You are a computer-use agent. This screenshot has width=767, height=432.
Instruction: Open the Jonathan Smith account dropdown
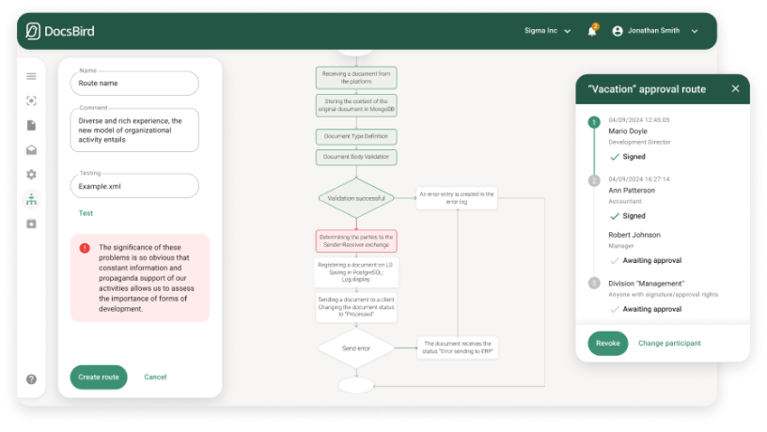[655, 31]
